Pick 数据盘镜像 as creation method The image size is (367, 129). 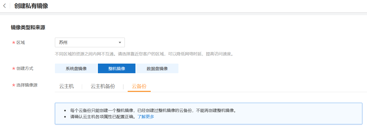tap(157, 69)
